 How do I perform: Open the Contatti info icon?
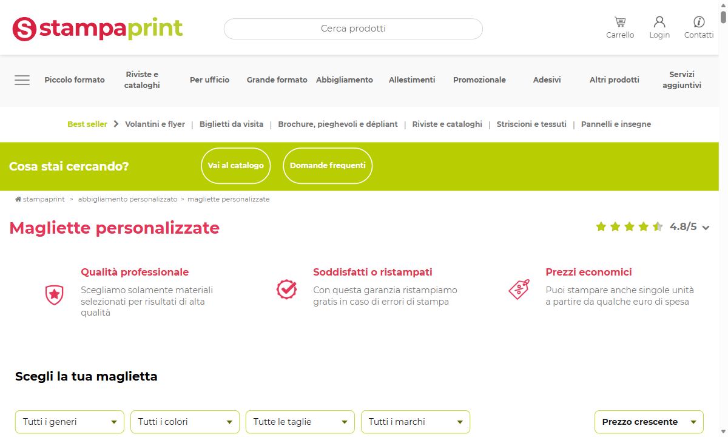click(699, 22)
